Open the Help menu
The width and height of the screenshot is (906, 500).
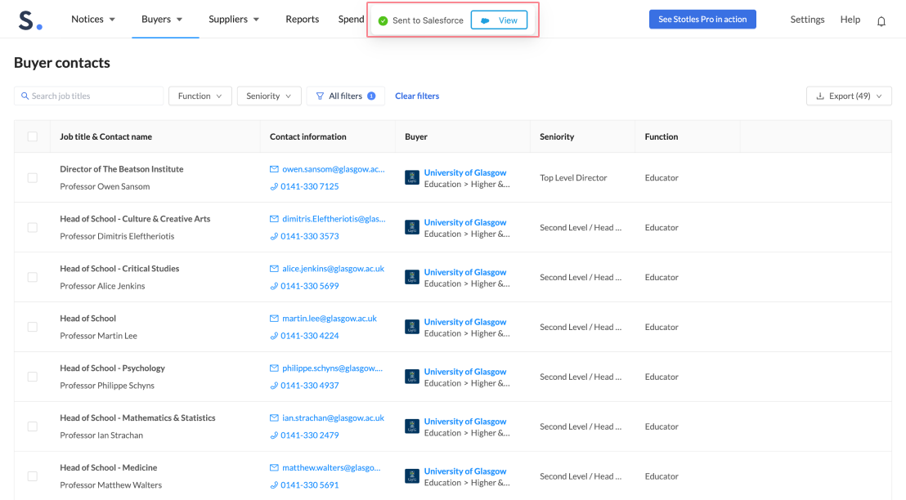pyautogui.click(x=850, y=19)
